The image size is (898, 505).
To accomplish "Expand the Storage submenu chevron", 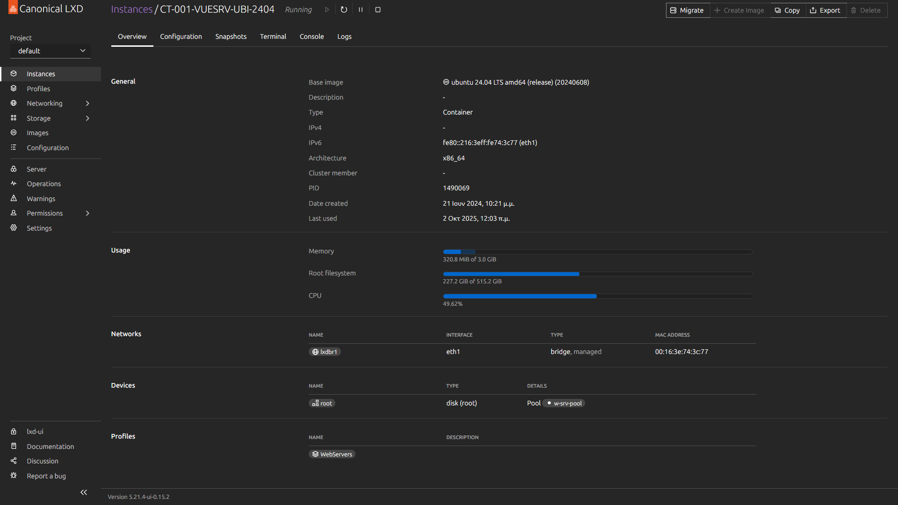I will (x=87, y=118).
